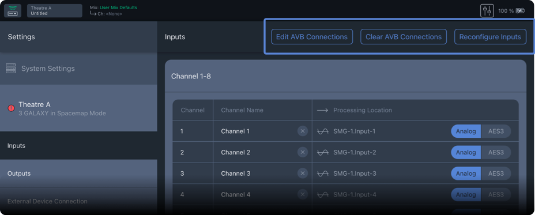Image resolution: width=535 pixels, height=215 pixels.
Task: Clear the Channel 3 name
Action: (x=302, y=173)
